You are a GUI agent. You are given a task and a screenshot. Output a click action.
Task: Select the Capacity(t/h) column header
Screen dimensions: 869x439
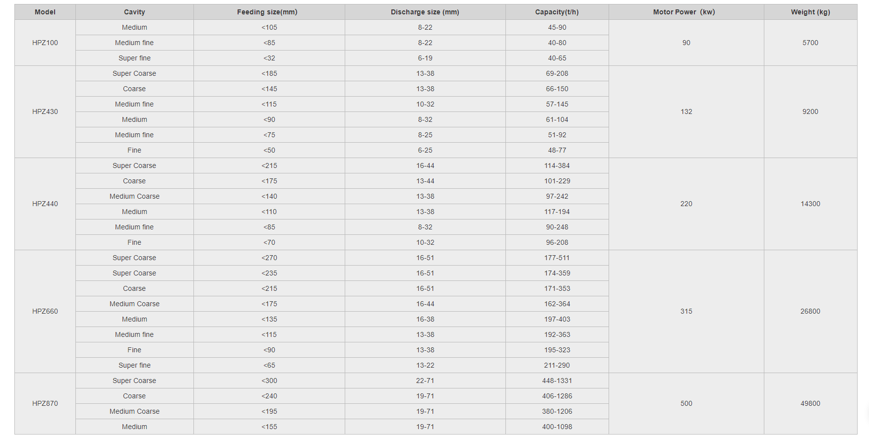[557, 12]
